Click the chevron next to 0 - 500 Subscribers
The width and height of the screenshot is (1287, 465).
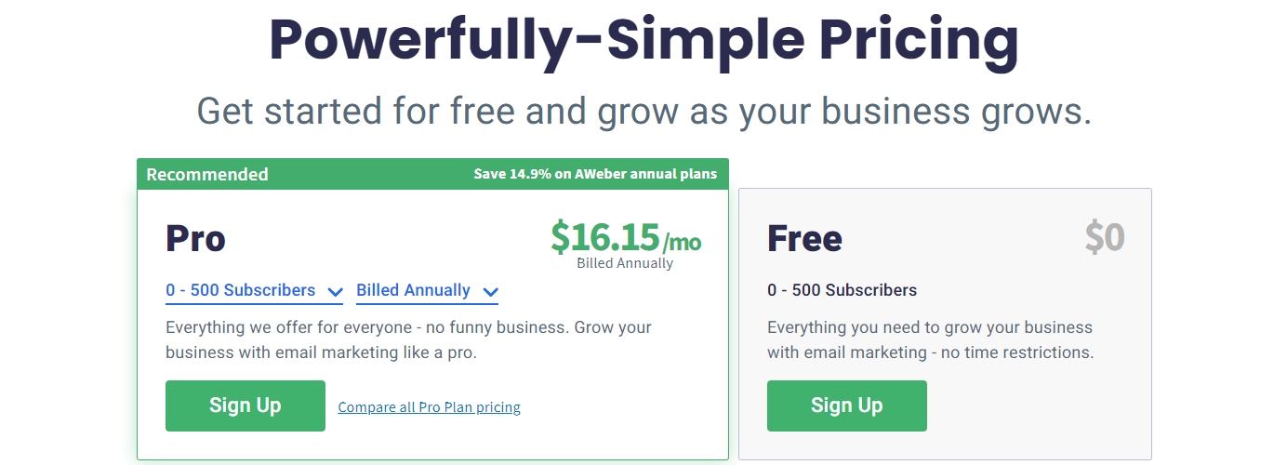pyautogui.click(x=335, y=292)
